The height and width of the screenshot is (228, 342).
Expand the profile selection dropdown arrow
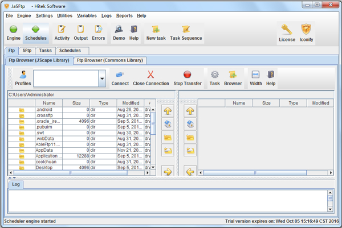point(102,78)
